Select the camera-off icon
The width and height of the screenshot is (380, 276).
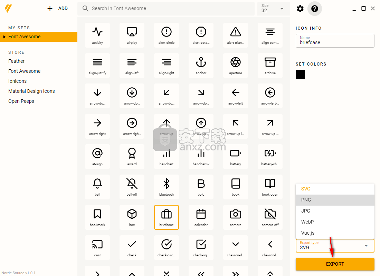point(270,217)
